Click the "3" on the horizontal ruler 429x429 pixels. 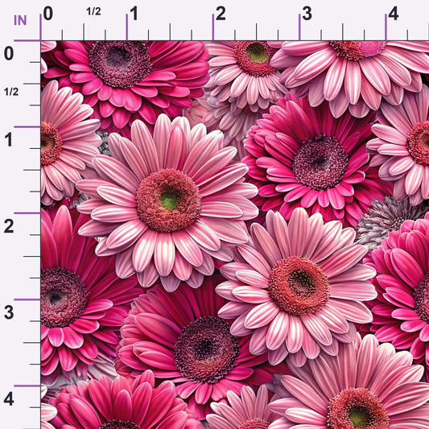(x=307, y=14)
